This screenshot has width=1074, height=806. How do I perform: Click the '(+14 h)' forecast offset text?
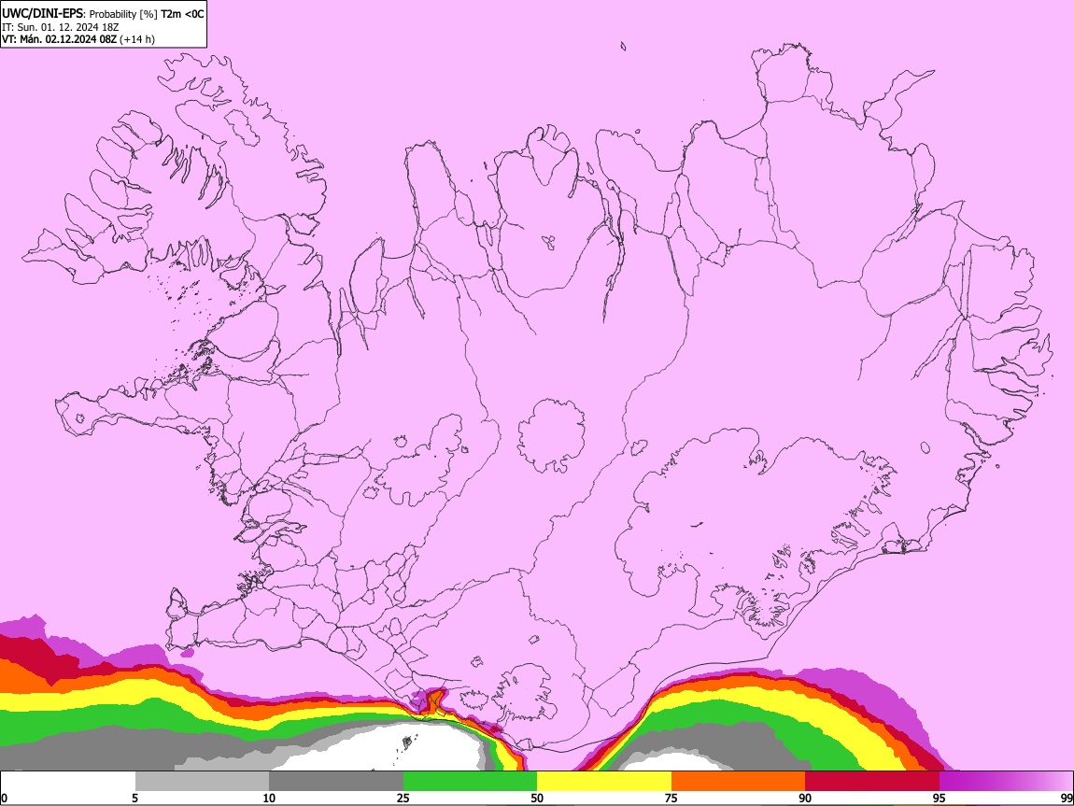pyautogui.click(x=137, y=40)
